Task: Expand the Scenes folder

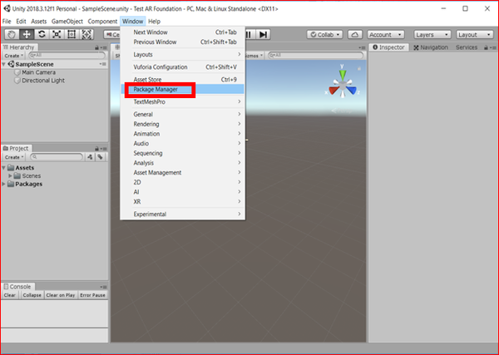Action: click(11, 176)
